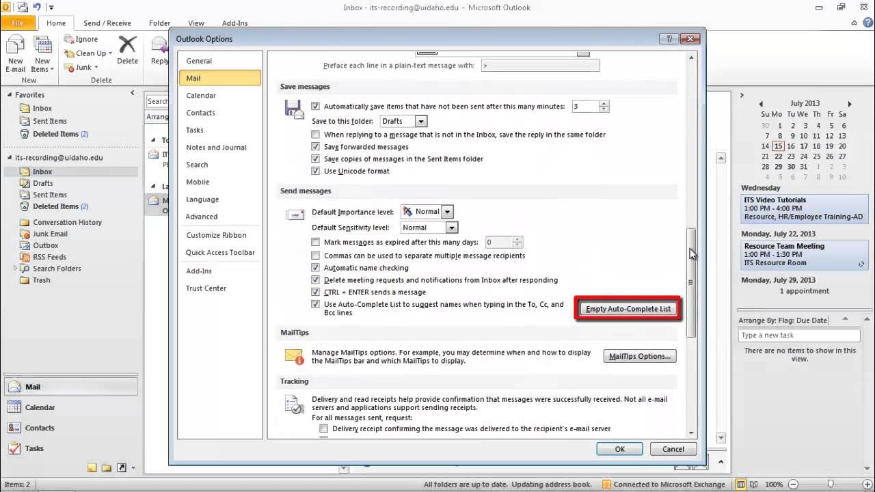Select Drafts folder under its-recording account
Viewport: 875px width, 492px height.
coord(42,183)
